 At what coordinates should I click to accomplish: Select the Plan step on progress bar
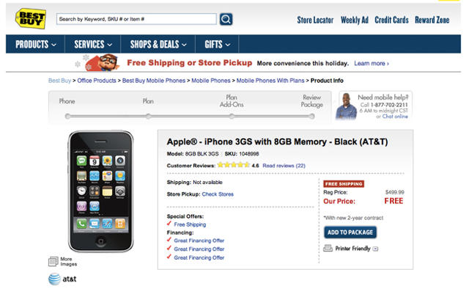pos(148,101)
